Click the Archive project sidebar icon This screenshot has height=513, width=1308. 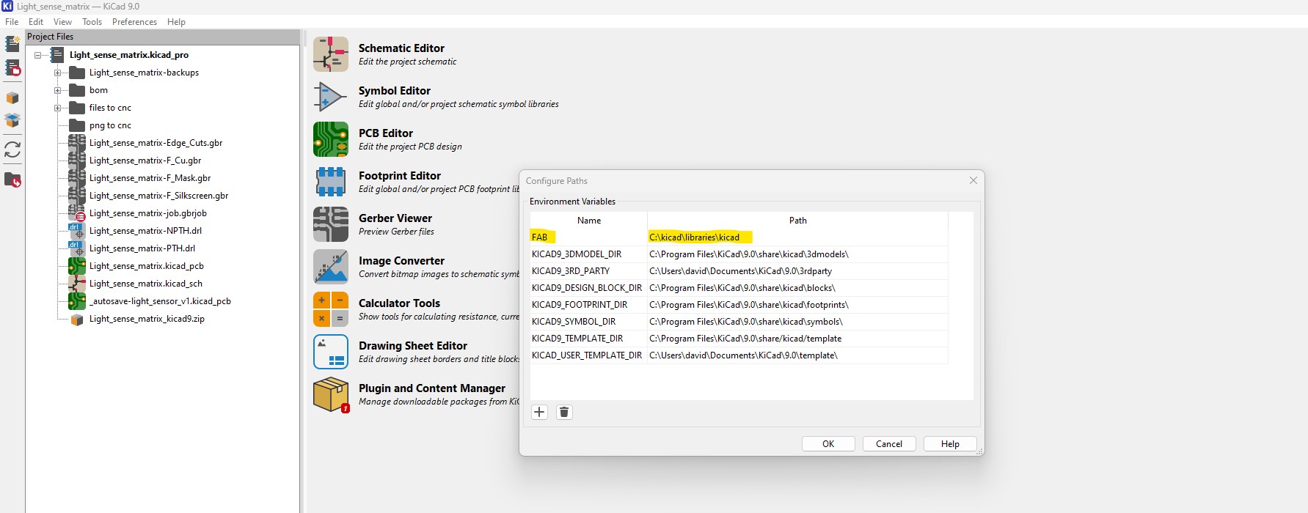[x=12, y=97]
